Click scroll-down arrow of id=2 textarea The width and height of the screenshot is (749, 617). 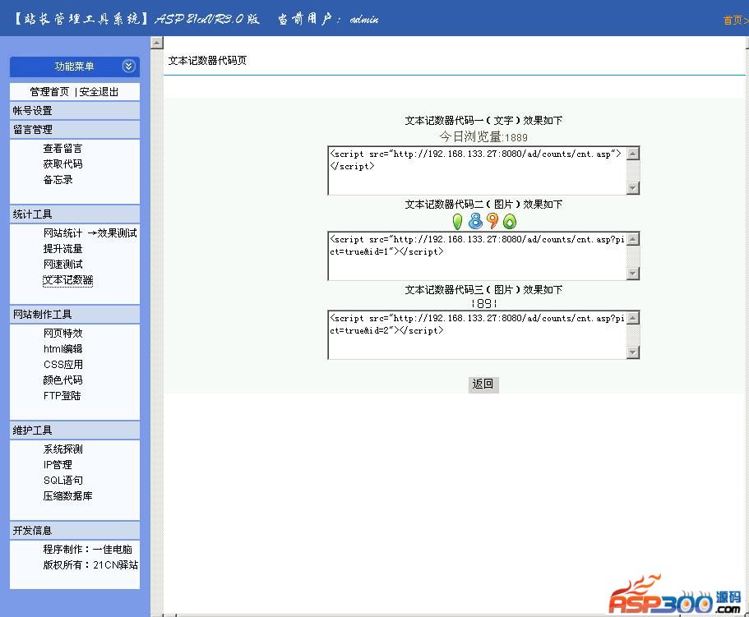pos(633,352)
